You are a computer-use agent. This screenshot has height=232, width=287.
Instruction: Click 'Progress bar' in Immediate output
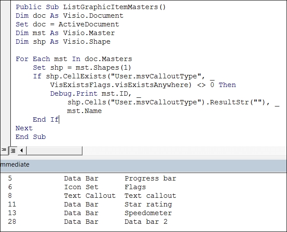(x=150, y=178)
